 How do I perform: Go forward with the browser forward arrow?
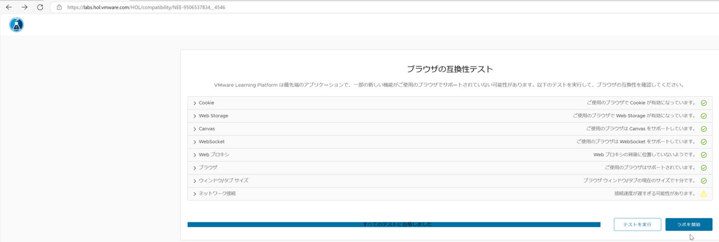(25, 7)
